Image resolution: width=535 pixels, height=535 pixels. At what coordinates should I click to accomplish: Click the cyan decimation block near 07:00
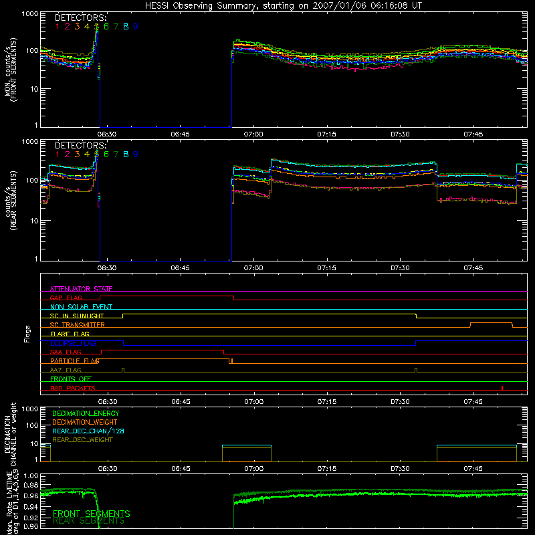coord(247,446)
